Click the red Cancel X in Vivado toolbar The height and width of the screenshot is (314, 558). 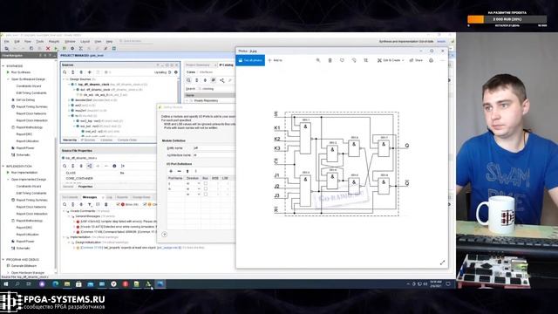48,49
